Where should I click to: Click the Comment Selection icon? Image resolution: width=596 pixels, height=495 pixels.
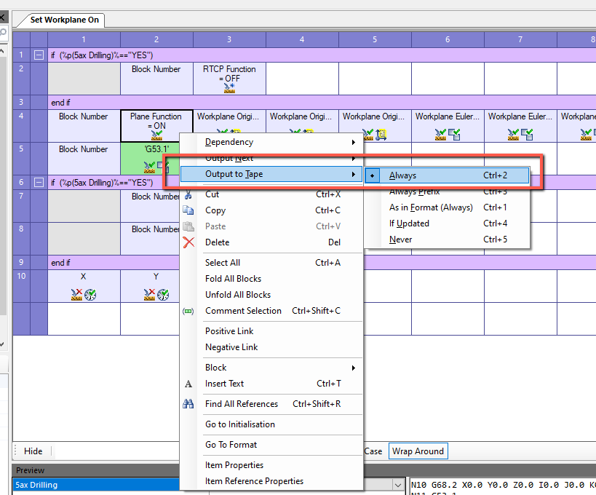[x=188, y=311]
